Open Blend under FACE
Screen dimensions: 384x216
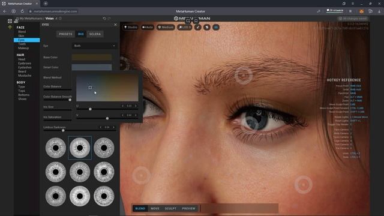point(22,32)
